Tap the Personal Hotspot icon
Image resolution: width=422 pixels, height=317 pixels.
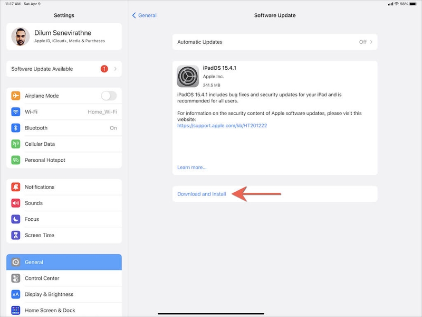click(16, 160)
